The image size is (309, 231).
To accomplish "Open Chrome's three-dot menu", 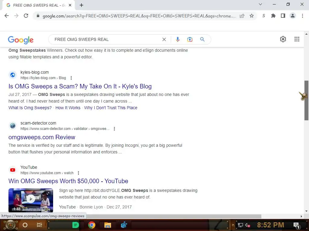I will pos(302,16).
